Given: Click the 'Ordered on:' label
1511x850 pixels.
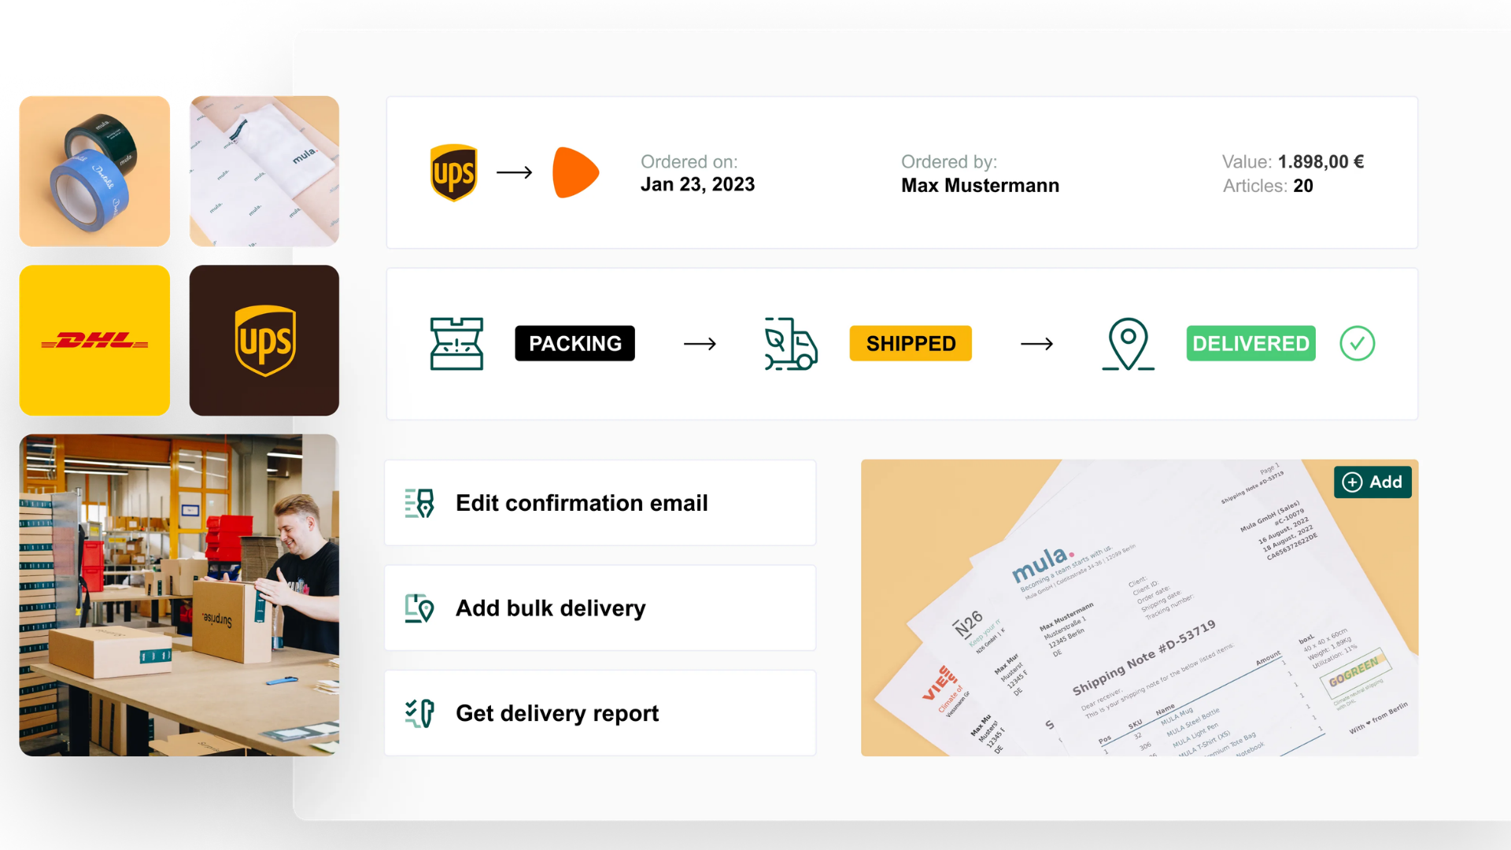Looking at the screenshot, I should [x=689, y=162].
